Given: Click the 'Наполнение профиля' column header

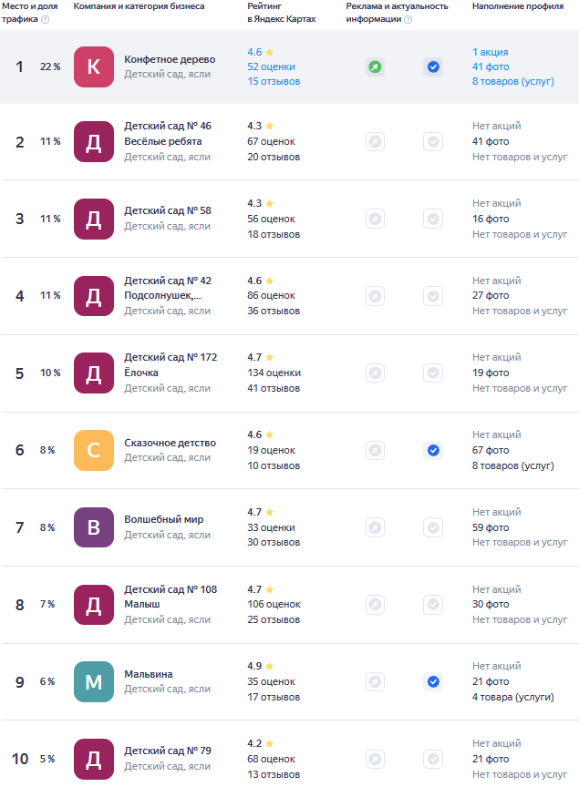Looking at the screenshot, I should tap(518, 6).
